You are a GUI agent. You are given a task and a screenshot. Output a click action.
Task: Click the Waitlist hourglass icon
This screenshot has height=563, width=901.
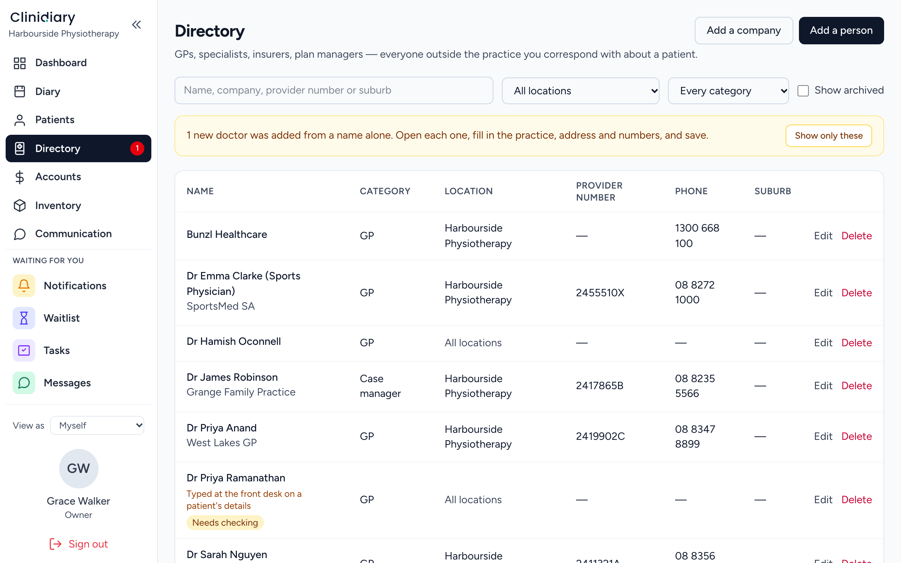tap(24, 318)
